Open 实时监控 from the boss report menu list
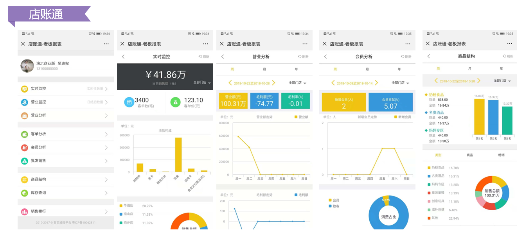Screen dimensions: 525x238 click(38, 89)
